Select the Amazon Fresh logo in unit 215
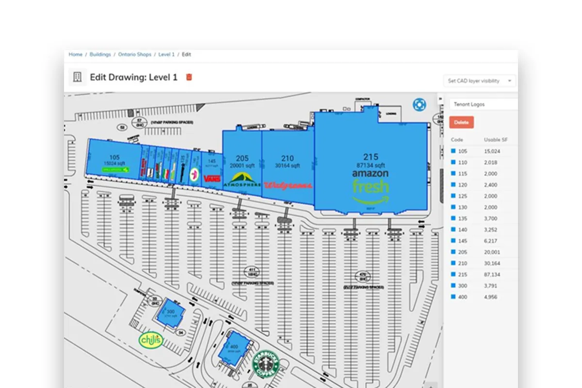Screen dimensions: 582x388 coord(371,187)
